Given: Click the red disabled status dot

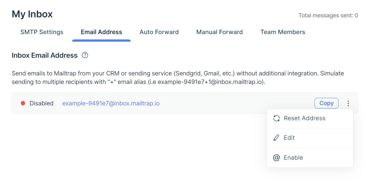Looking at the screenshot, I should [x=23, y=103].
